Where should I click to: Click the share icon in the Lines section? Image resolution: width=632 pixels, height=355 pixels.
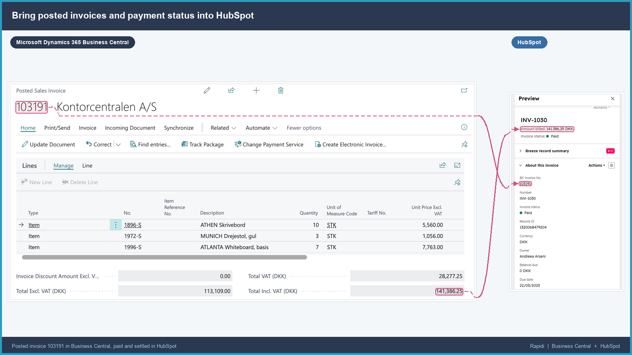coord(443,165)
